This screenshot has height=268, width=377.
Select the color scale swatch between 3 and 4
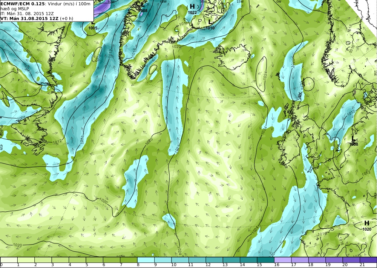point(60,260)
